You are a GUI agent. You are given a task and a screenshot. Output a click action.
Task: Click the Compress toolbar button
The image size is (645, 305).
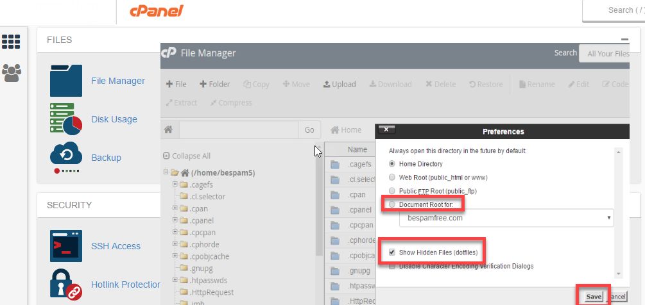coord(231,103)
